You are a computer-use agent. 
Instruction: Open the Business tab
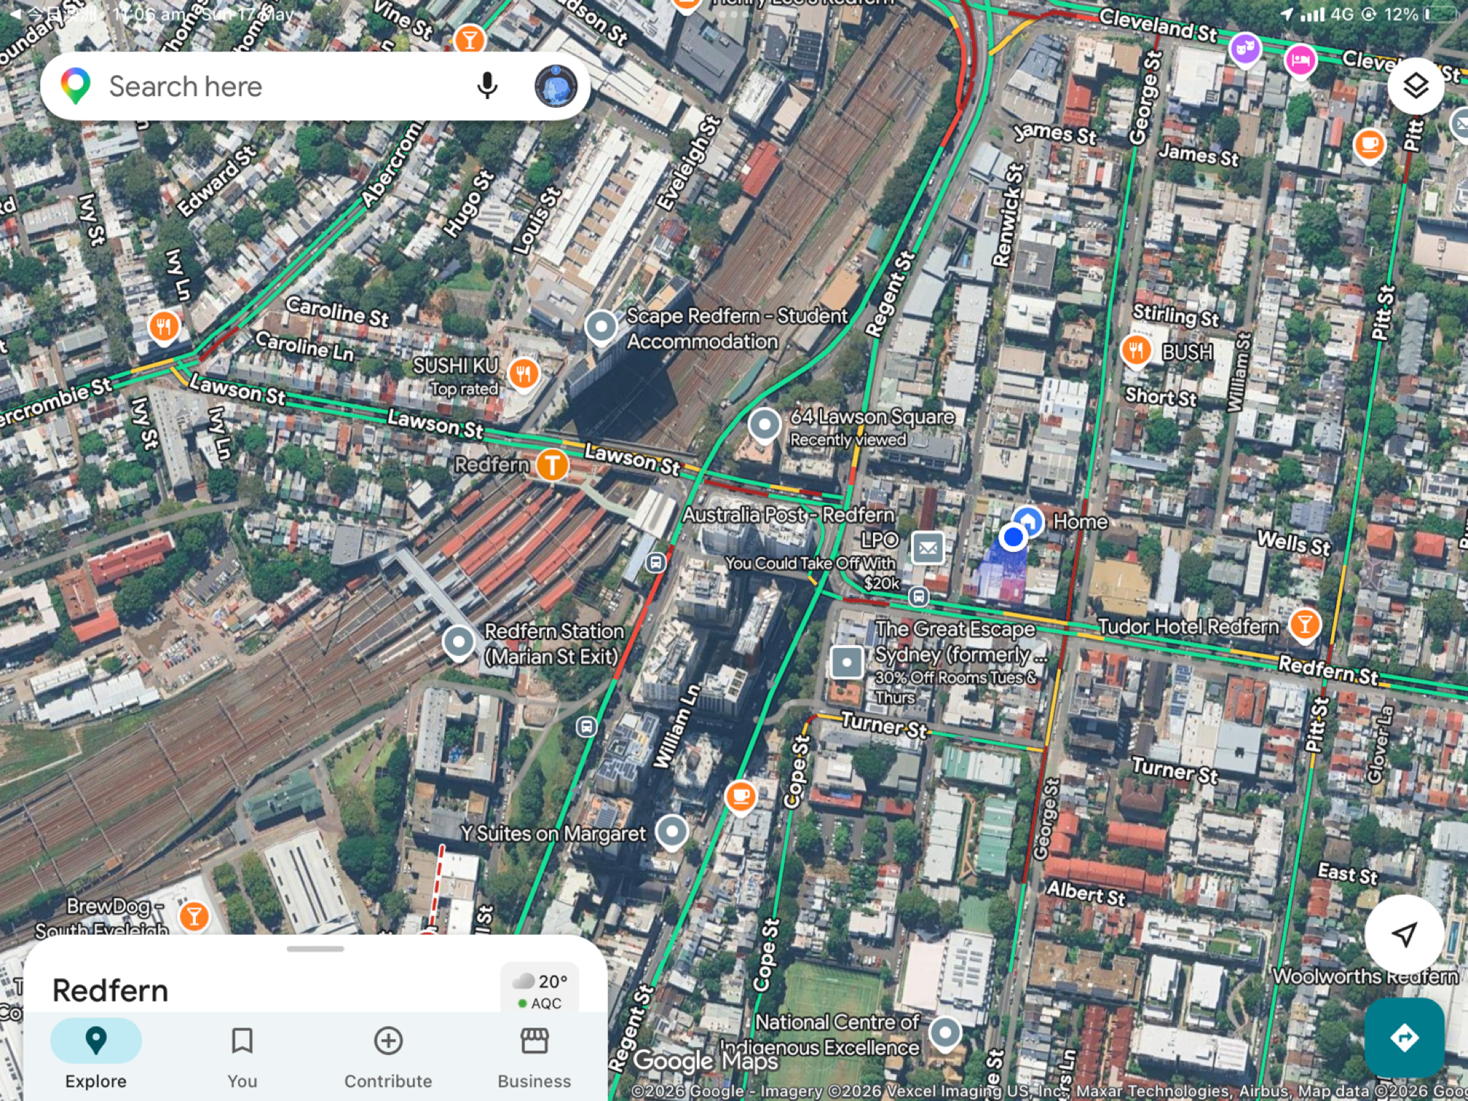coord(534,1055)
